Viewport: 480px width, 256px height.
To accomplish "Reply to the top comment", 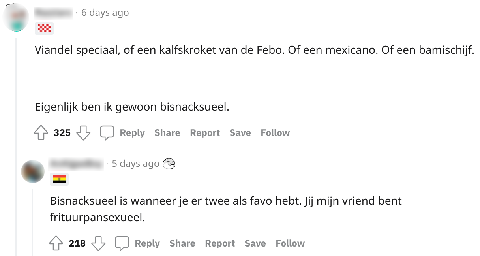I will point(132,133).
